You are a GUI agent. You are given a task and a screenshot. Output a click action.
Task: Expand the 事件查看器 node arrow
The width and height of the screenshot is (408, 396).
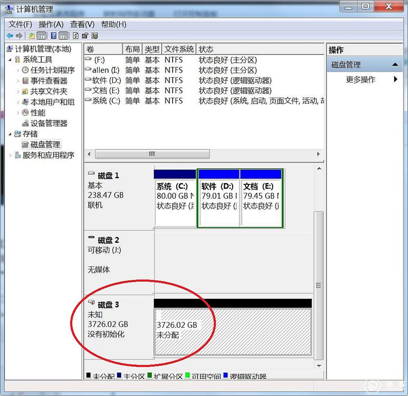point(18,81)
